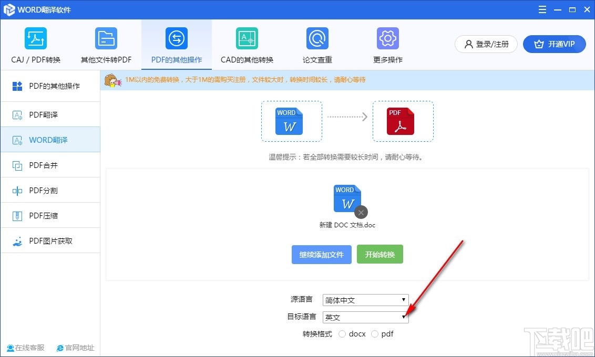Open the 开通VIP upgrade option
The image size is (595, 357).
(x=555, y=44)
